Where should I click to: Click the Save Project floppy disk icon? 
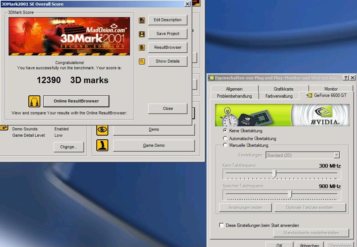click(142, 34)
